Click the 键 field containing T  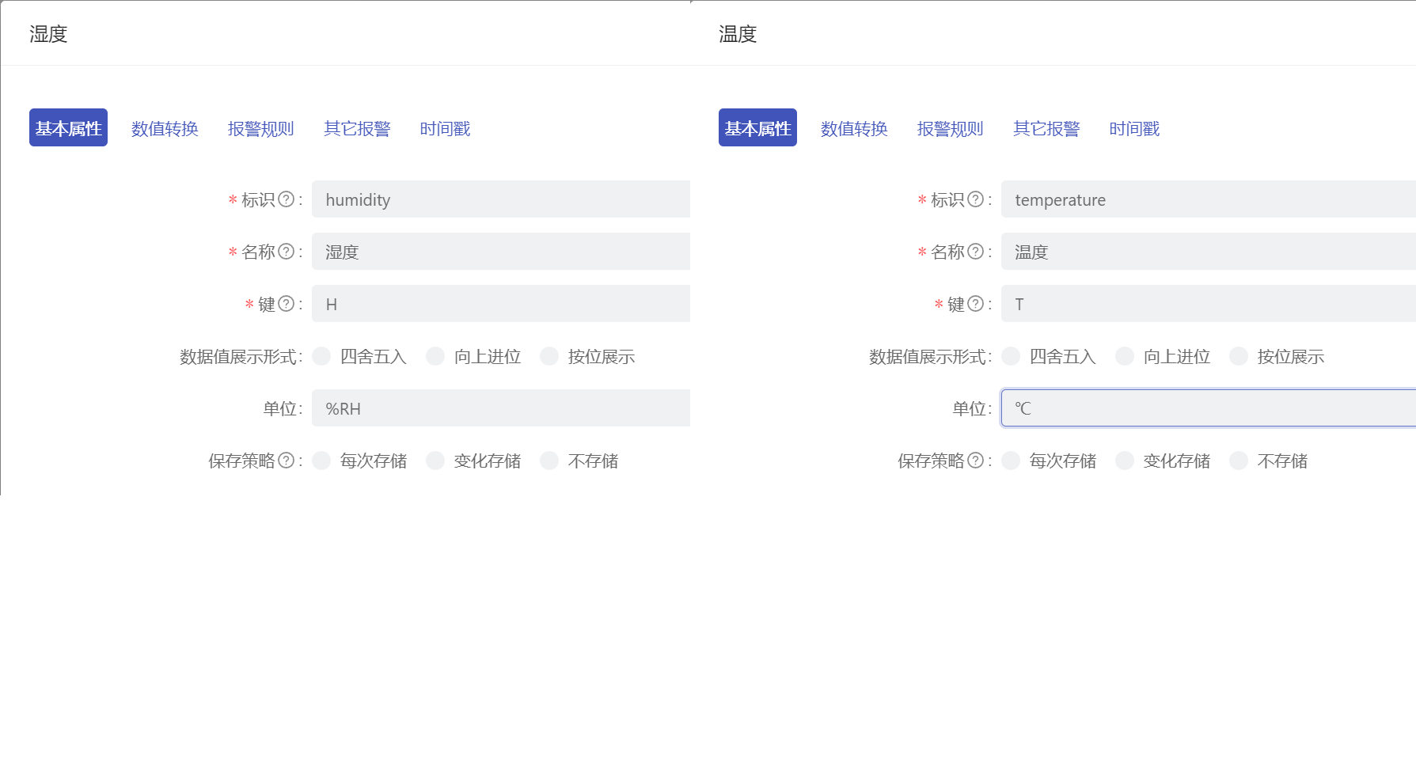(x=1209, y=304)
